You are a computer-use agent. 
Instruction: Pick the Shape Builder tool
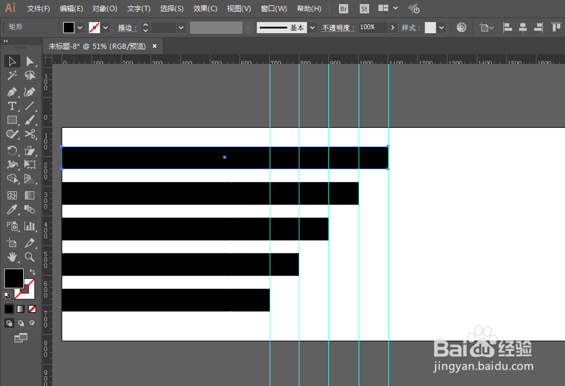coord(12,179)
